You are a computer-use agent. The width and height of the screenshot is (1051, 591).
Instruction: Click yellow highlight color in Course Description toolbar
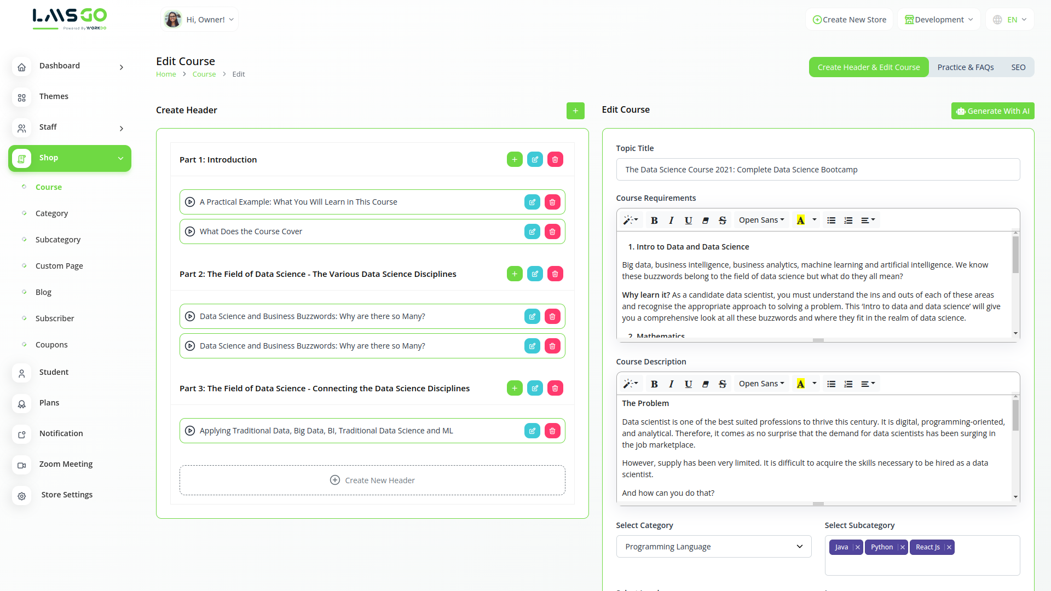[x=800, y=384]
